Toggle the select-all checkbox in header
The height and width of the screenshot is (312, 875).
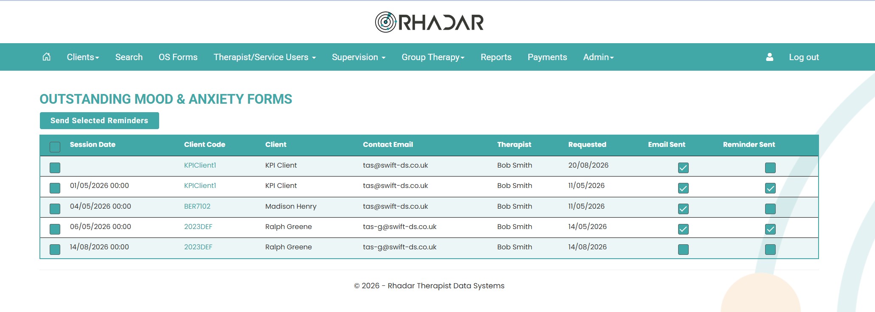click(55, 147)
